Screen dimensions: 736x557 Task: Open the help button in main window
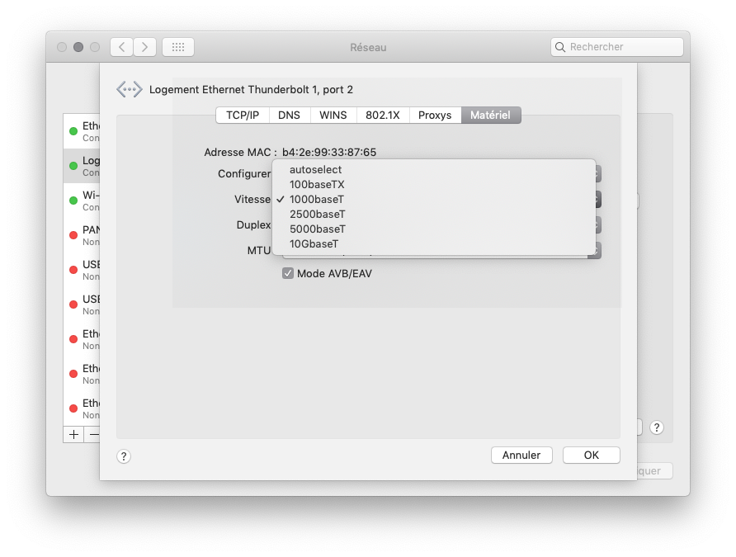click(657, 427)
